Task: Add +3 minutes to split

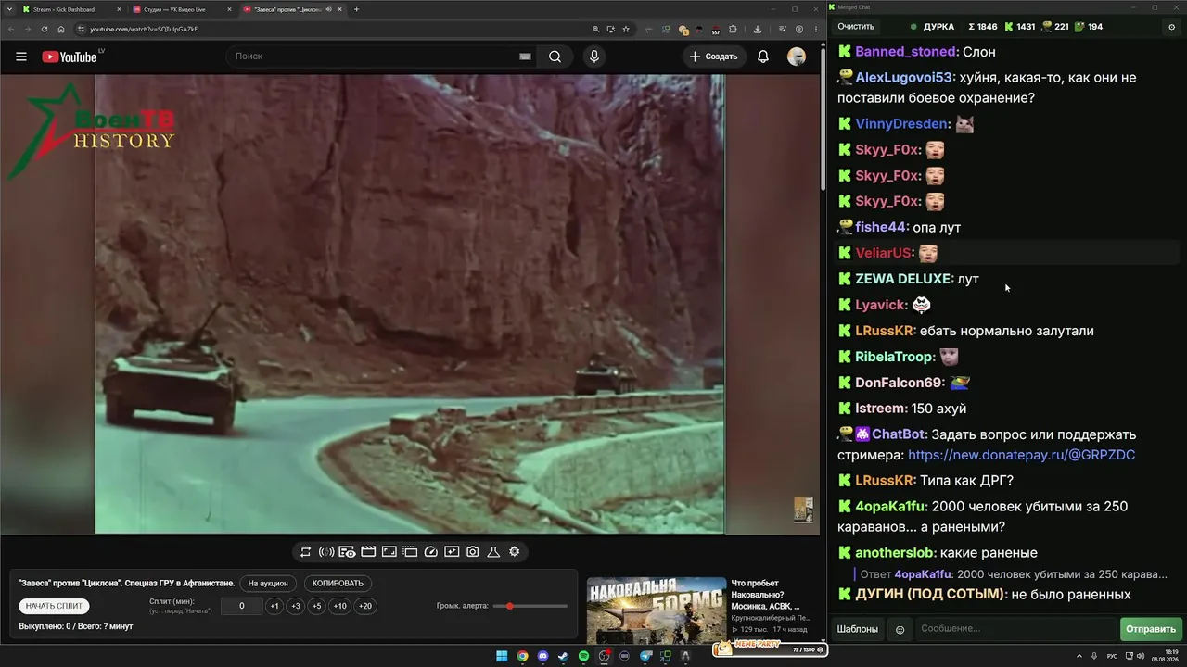Action: tap(296, 606)
